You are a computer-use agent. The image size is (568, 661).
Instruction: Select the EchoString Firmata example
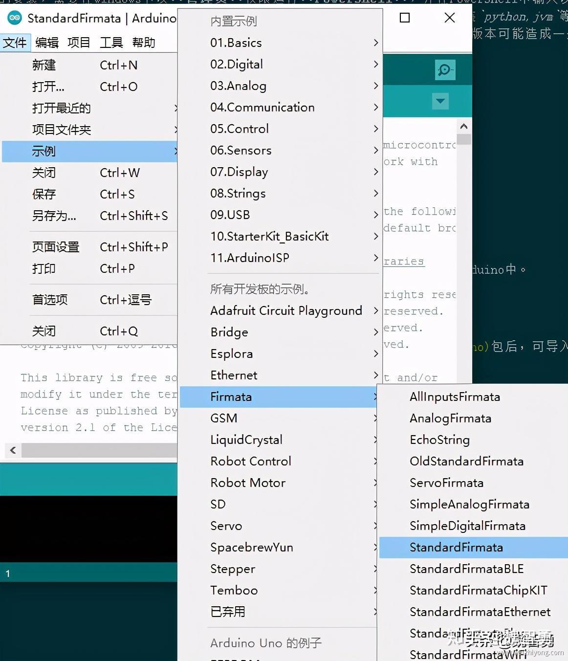[439, 440]
